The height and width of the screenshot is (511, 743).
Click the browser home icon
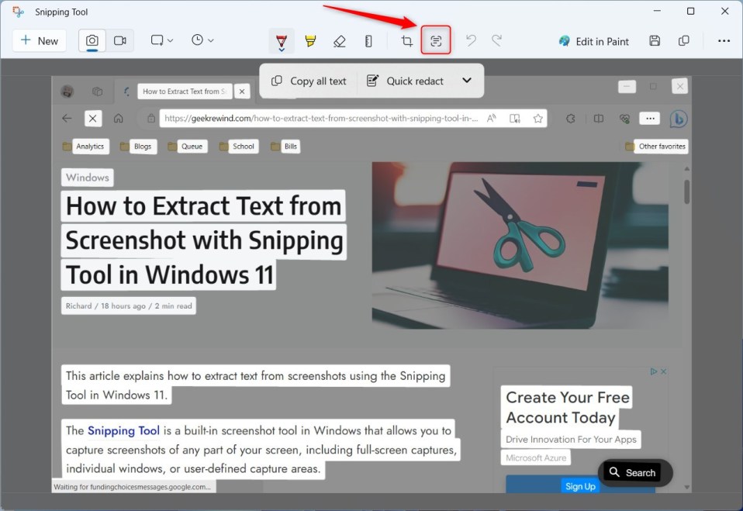click(118, 119)
